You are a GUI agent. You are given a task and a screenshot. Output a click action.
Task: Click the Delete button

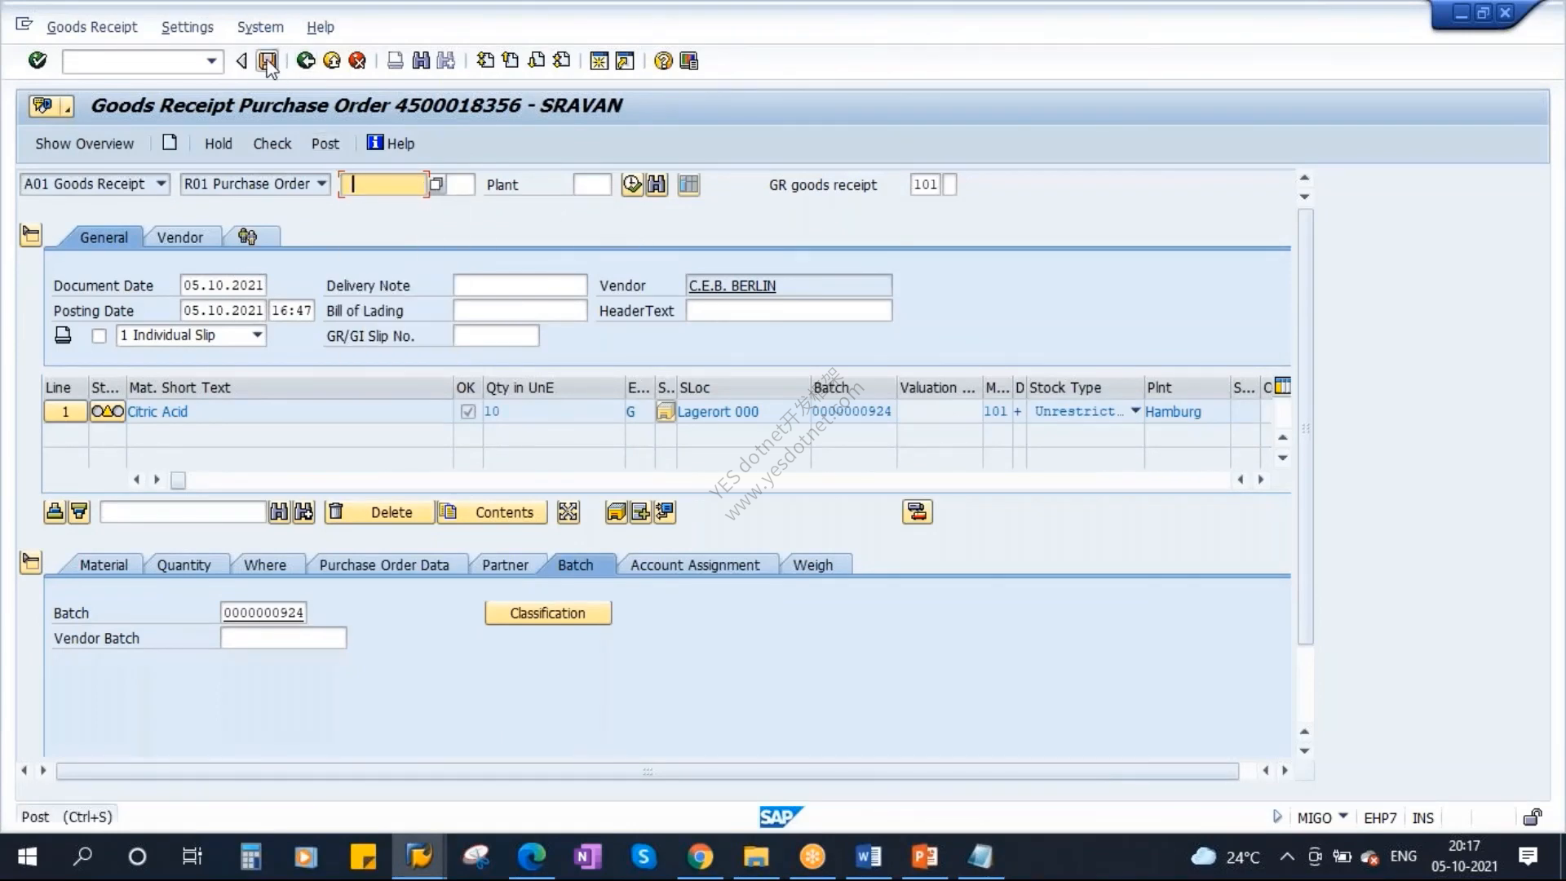379,512
